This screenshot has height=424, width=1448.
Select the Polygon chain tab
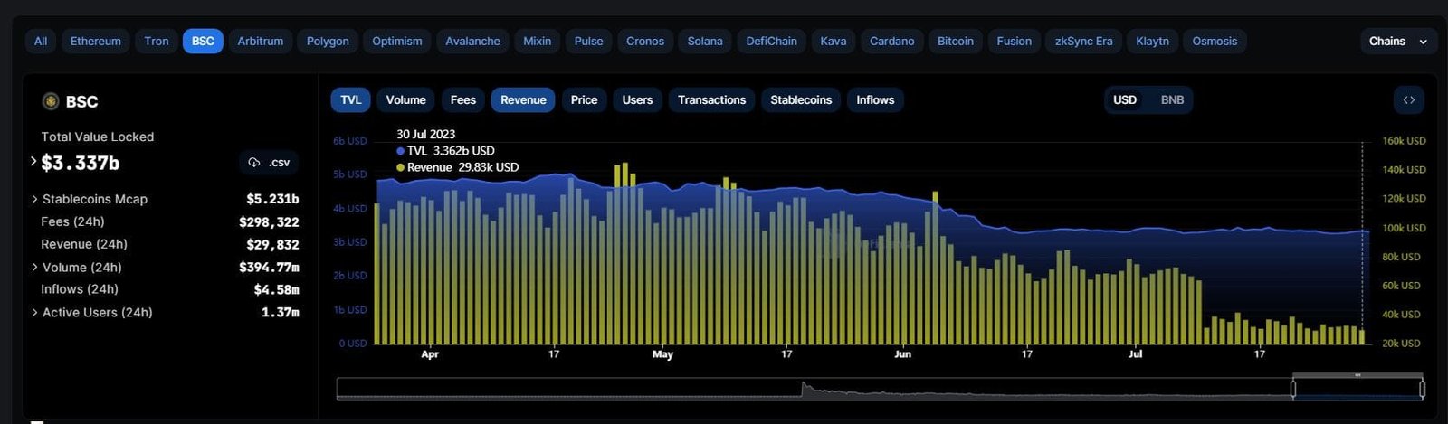pyautogui.click(x=328, y=41)
